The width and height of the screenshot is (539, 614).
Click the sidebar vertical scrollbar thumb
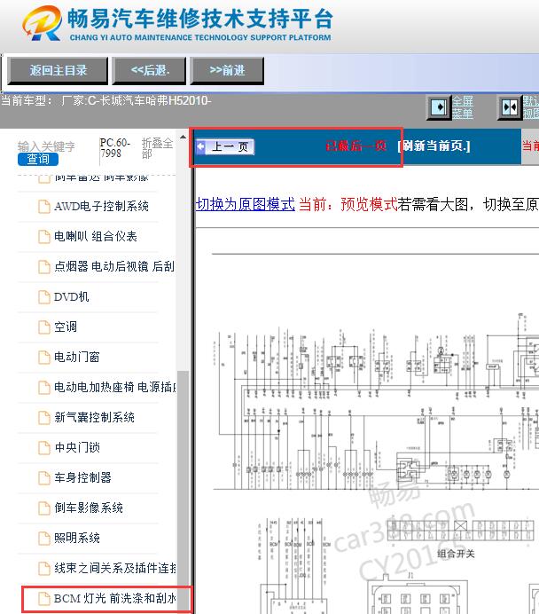coord(183,492)
